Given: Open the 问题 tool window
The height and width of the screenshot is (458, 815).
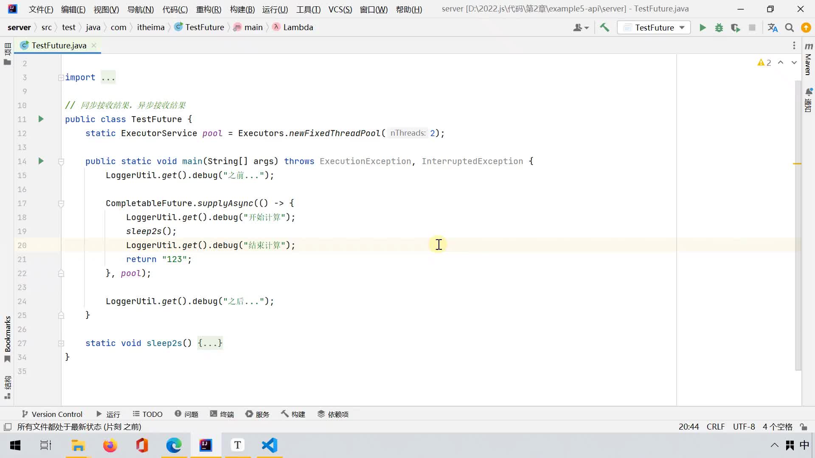Looking at the screenshot, I should pyautogui.click(x=186, y=414).
